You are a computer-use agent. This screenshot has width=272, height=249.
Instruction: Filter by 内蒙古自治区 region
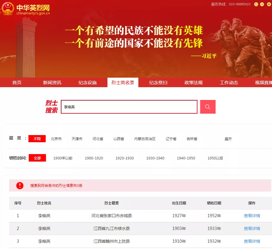coord(145,139)
